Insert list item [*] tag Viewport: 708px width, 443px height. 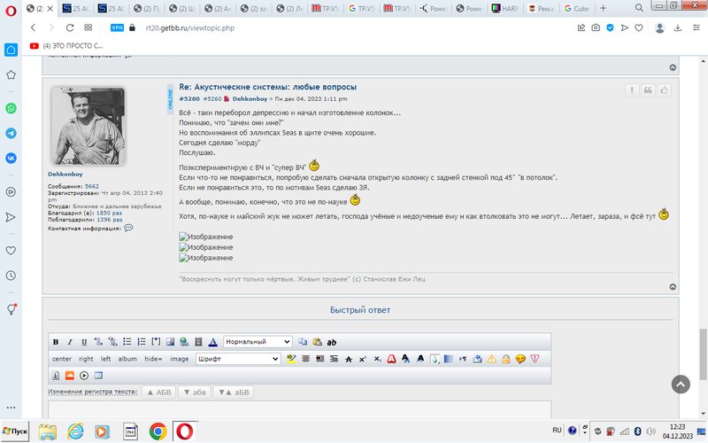(156, 342)
